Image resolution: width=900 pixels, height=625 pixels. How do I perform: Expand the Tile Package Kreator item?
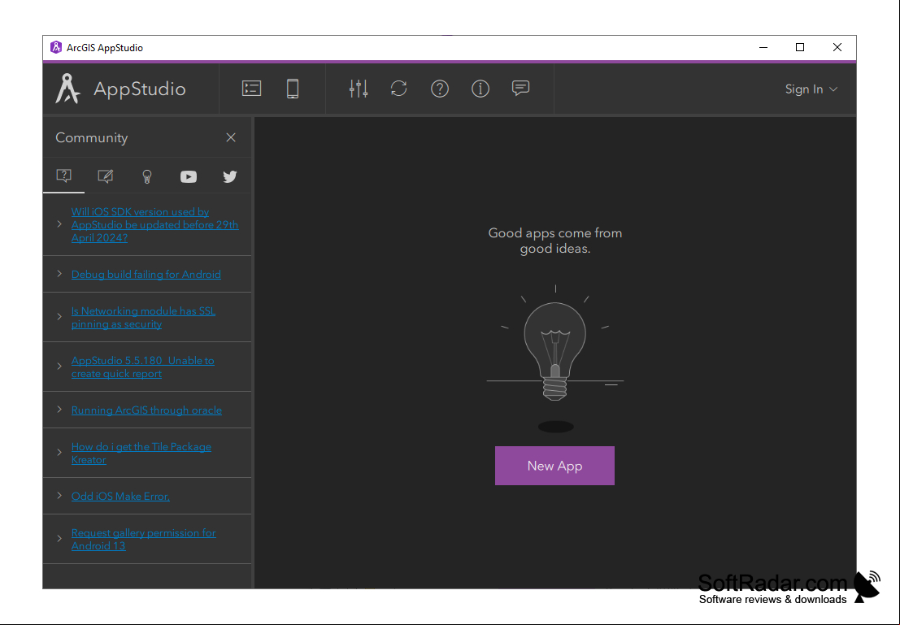(x=59, y=452)
